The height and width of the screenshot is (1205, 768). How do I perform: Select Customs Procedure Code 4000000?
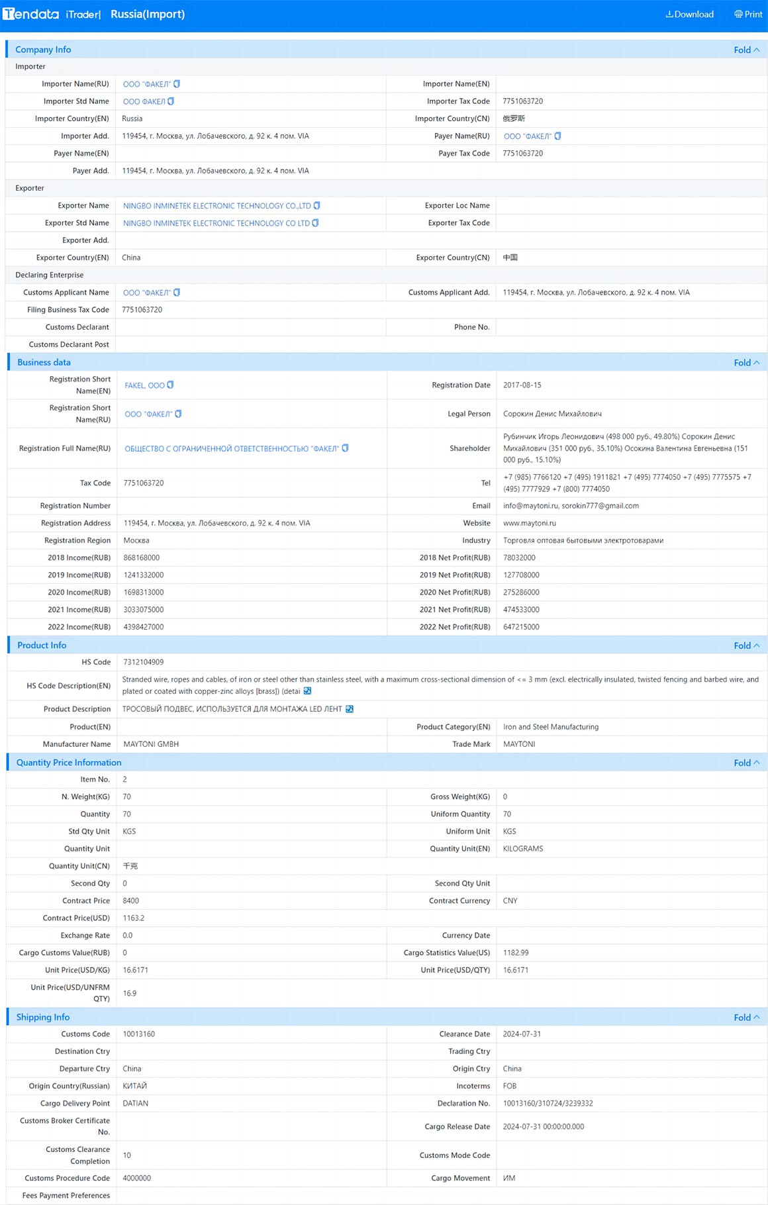click(x=137, y=1179)
